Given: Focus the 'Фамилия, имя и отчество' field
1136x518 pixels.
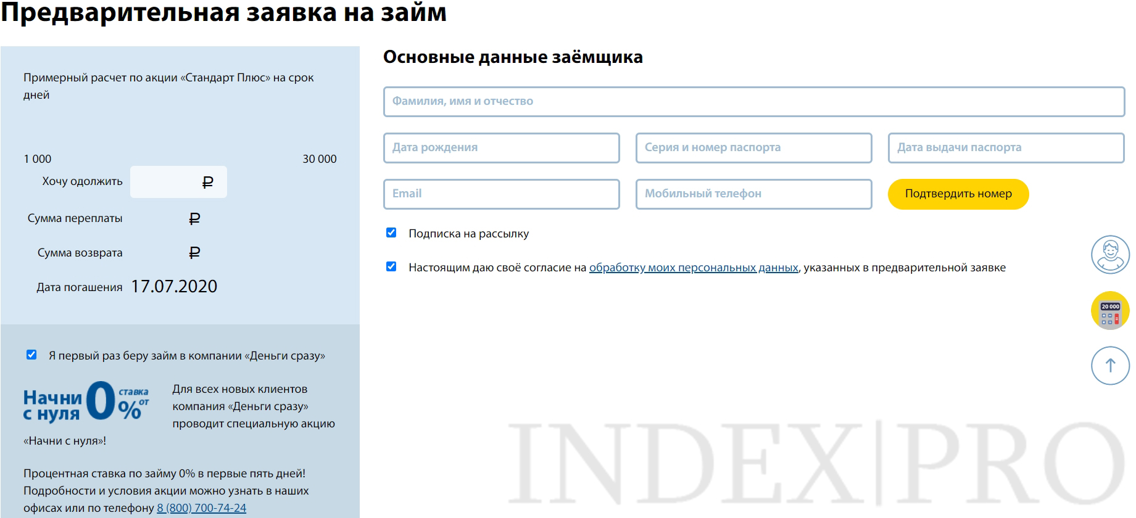Looking at the screenshot, I should [x=754, y=101].
